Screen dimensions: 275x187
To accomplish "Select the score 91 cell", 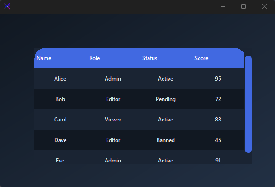I will [x=218, y=157].
